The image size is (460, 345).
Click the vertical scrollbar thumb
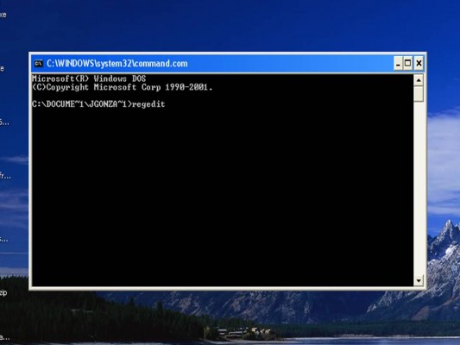point(419,94)
